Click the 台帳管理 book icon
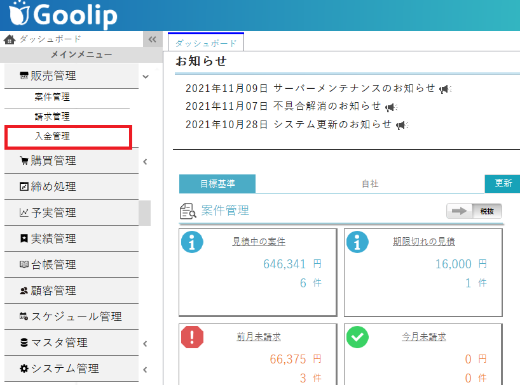Viewport: 520px width, 385px height. coord(24,264)
